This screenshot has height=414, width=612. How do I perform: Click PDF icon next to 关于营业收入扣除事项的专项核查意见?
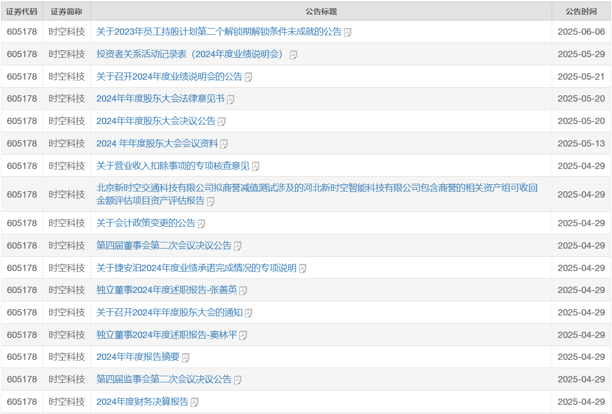coord(256,166)
